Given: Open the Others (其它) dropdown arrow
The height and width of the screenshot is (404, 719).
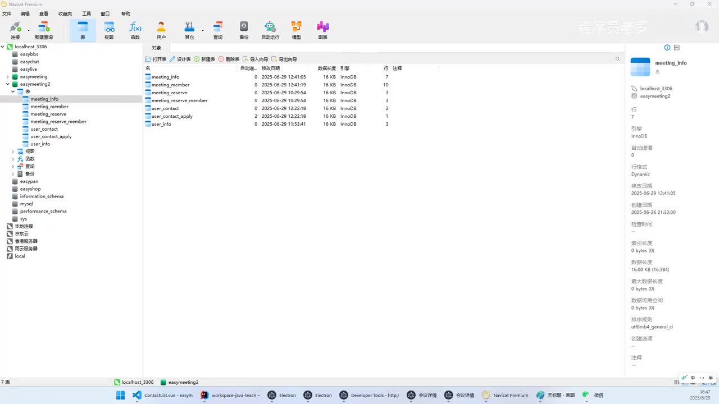Looking at the screenshot, I should 203,30.
